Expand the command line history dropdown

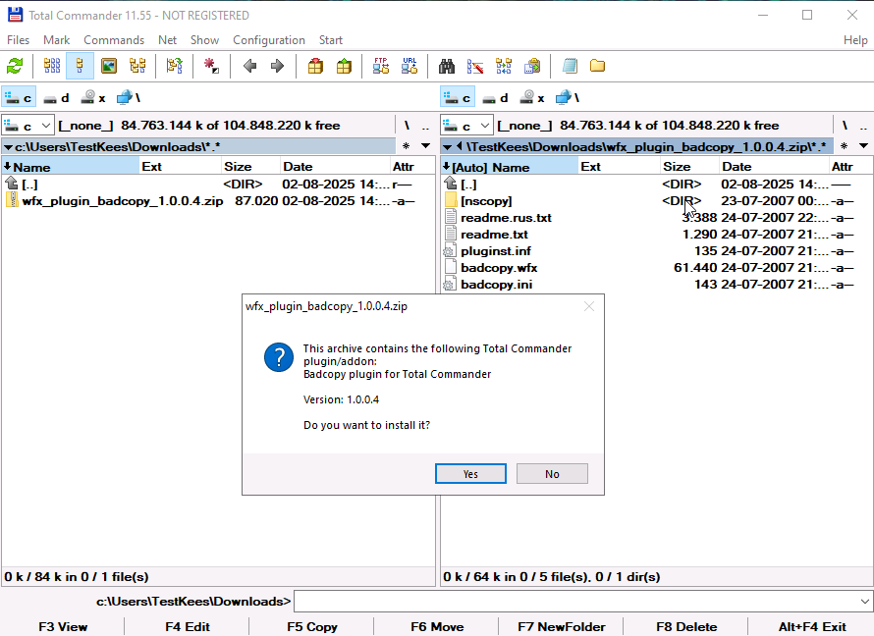(x=864, y=602)
